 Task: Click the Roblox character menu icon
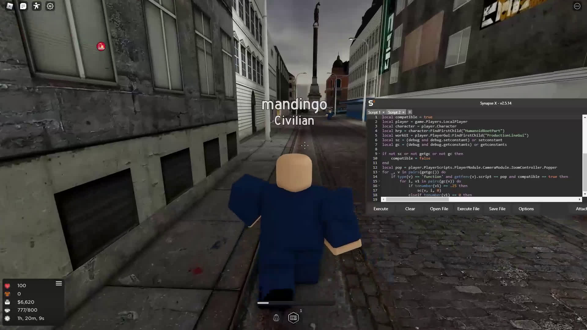pyautogui.click(x=37, y=5)
